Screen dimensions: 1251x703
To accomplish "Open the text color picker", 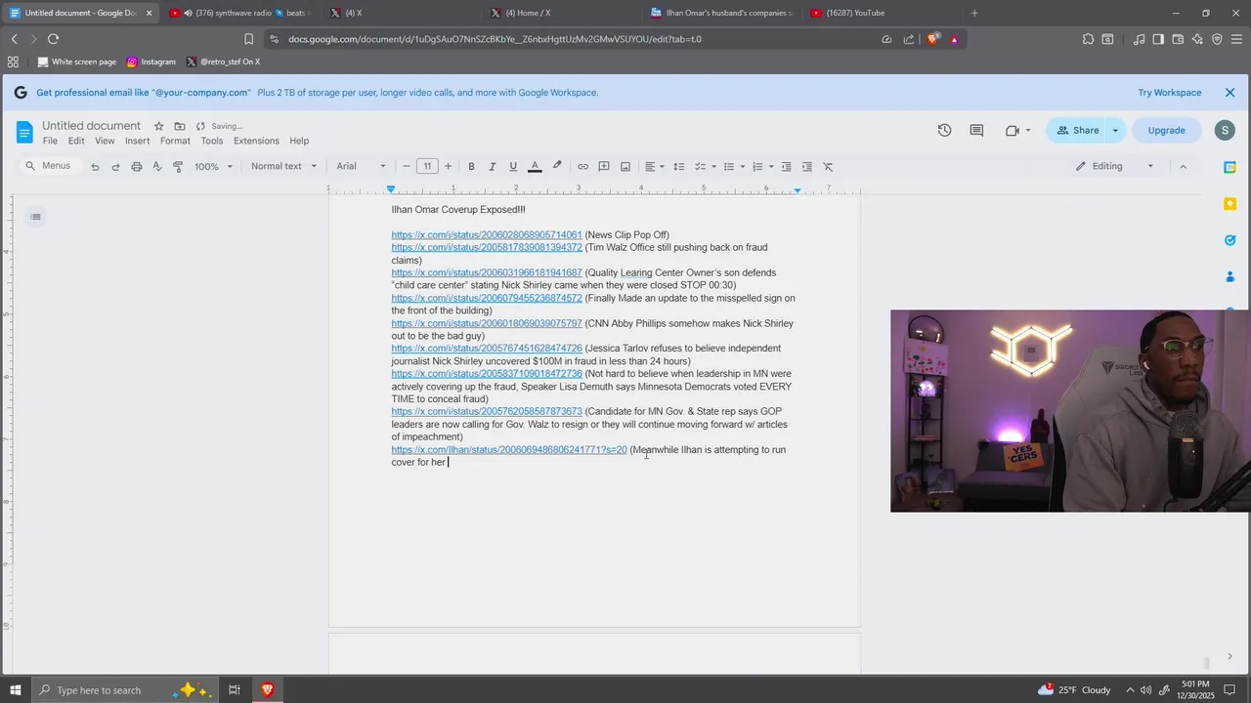I will pos(535,167).
